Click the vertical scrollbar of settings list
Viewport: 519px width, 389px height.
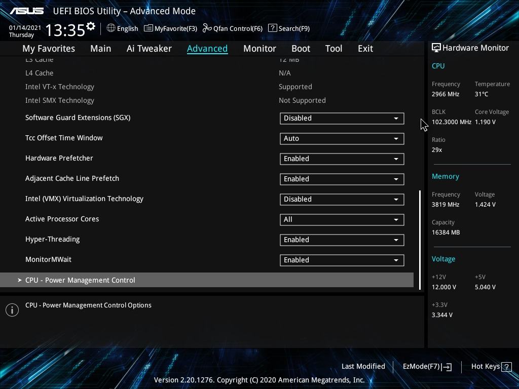point(420,240)
